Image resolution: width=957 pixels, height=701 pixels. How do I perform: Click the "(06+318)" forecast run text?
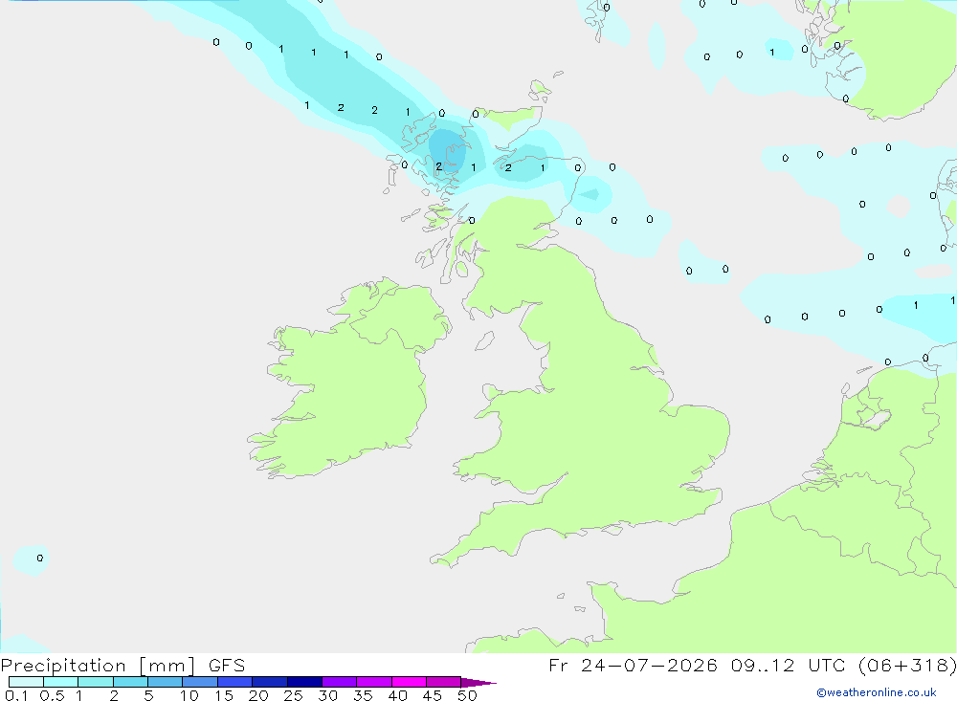point(907,665)
